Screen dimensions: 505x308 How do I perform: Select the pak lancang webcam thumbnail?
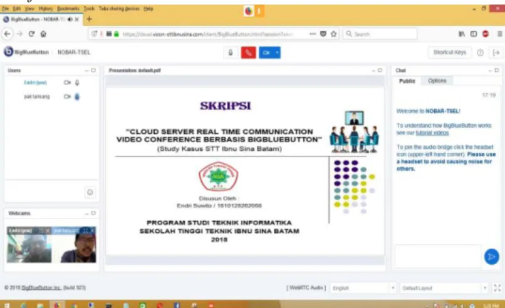(x=74, y=245)
